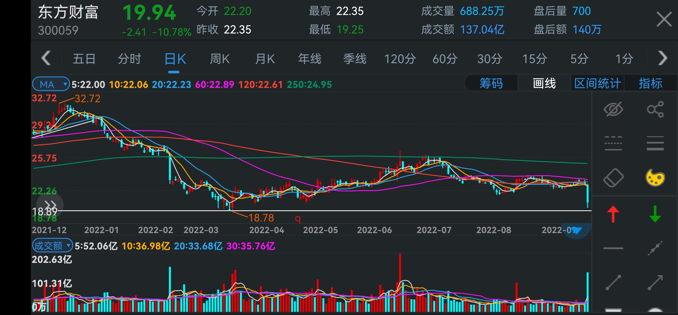Tap the 250:24.95 moving average value
The height and width of the screenshot is (315, 678).
pyautogui.click(x=309, y=84)
